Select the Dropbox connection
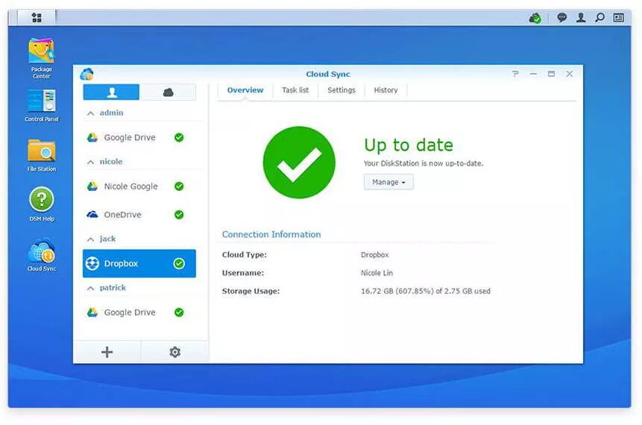 click(139, 263)
